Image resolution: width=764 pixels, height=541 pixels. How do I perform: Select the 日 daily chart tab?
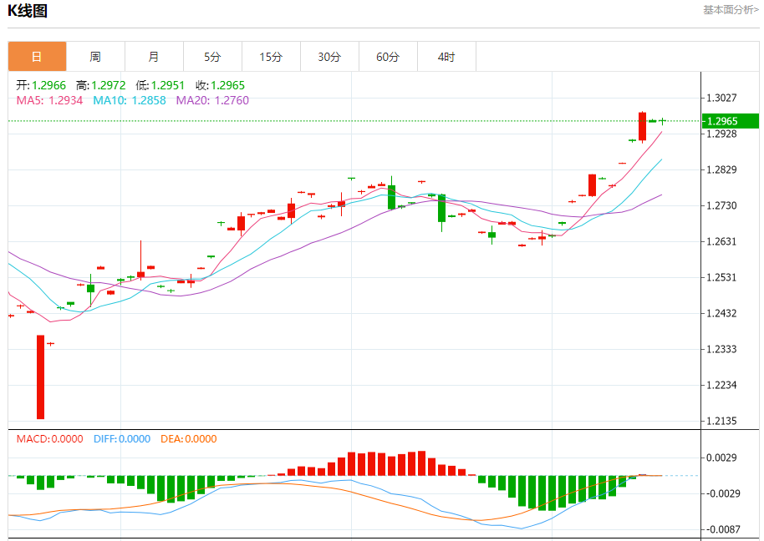pos(37,57)
